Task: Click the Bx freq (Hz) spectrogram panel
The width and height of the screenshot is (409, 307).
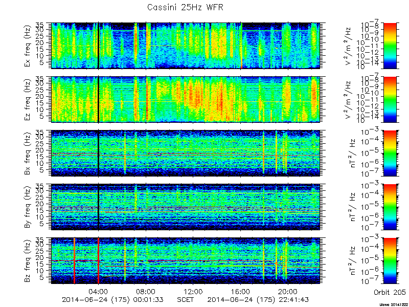Action: [186, 153]
